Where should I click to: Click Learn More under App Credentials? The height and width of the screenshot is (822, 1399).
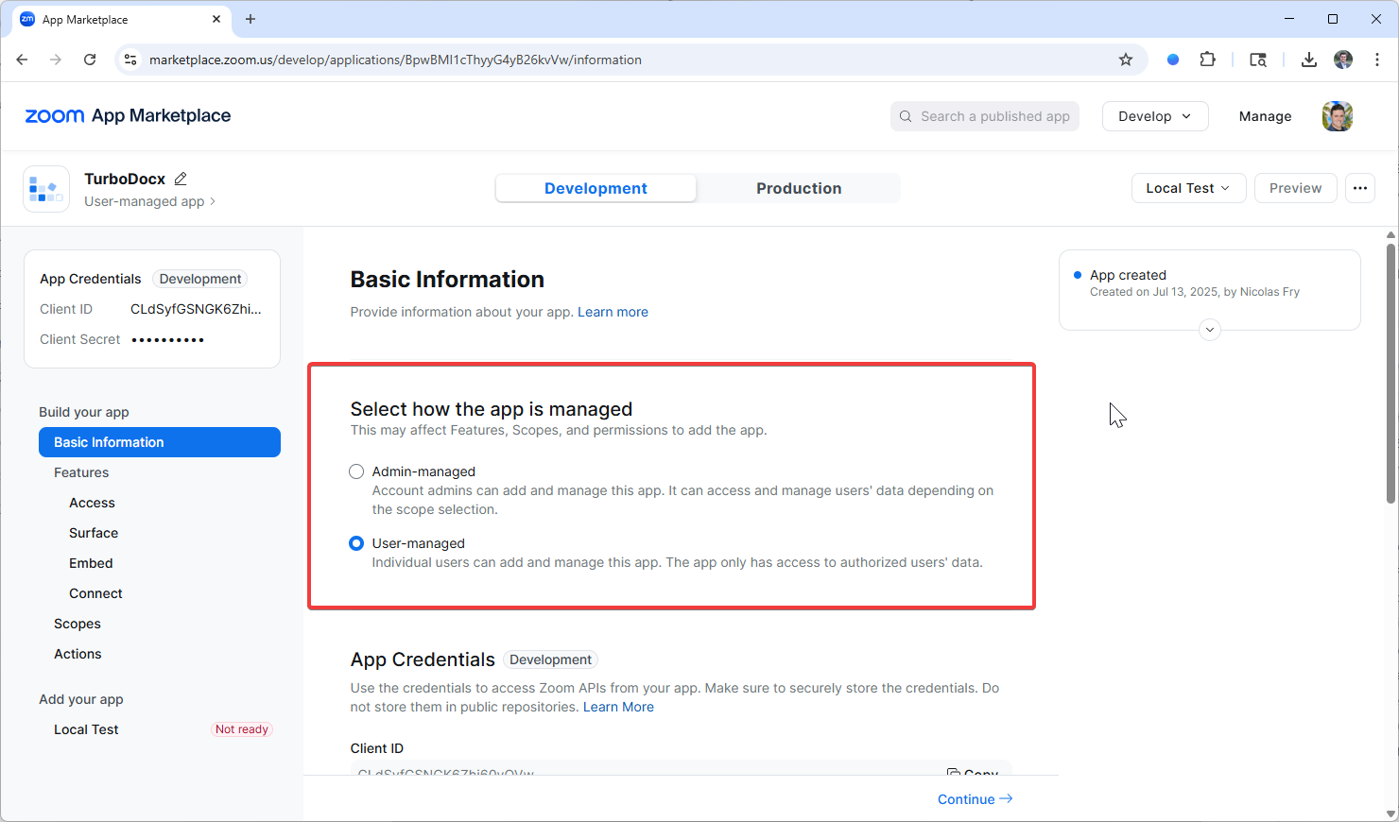click(618, 707)
